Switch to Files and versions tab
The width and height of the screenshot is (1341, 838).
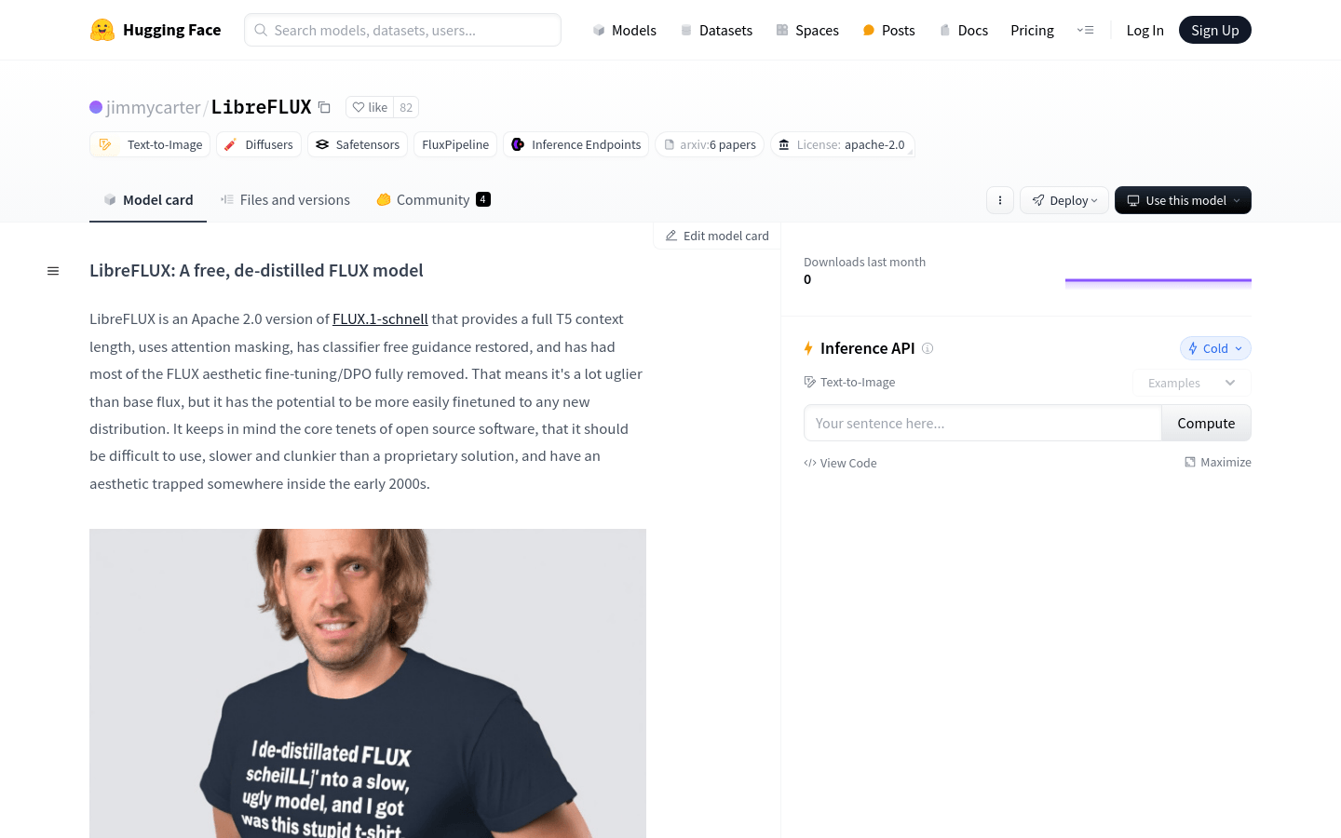pyautogui.click(x=285, y=199)
